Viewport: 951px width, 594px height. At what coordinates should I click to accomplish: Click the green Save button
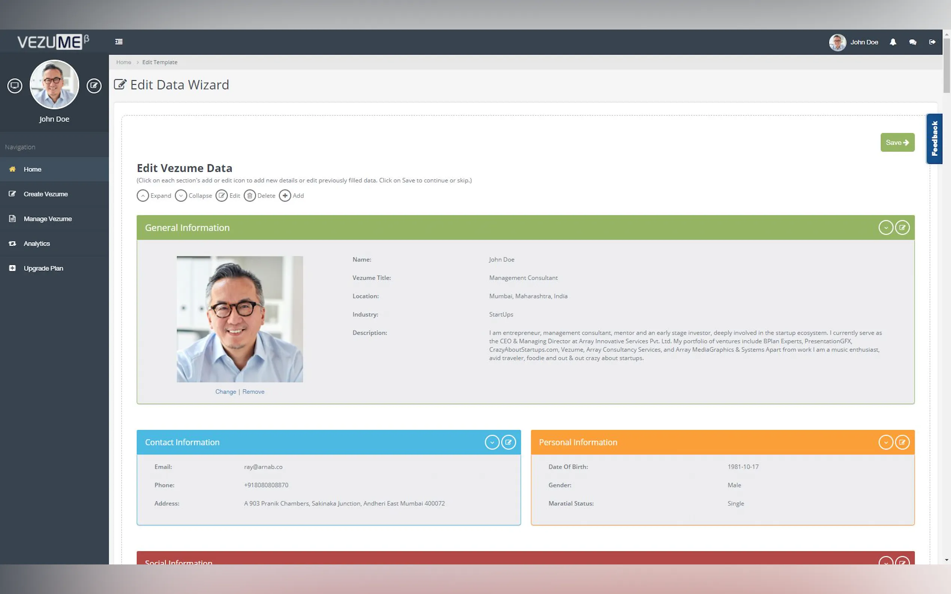[897, 142]
